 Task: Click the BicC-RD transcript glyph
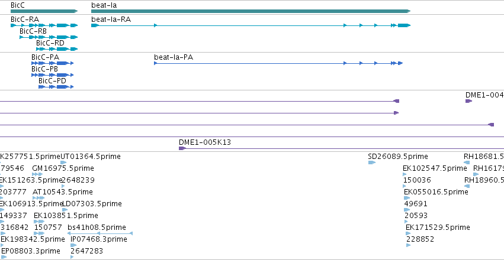click(x=57, y=49)
